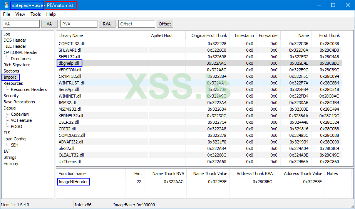Select TLS in sidebar
This screenshot has width=355, height=209.
(x=7, y=133)
